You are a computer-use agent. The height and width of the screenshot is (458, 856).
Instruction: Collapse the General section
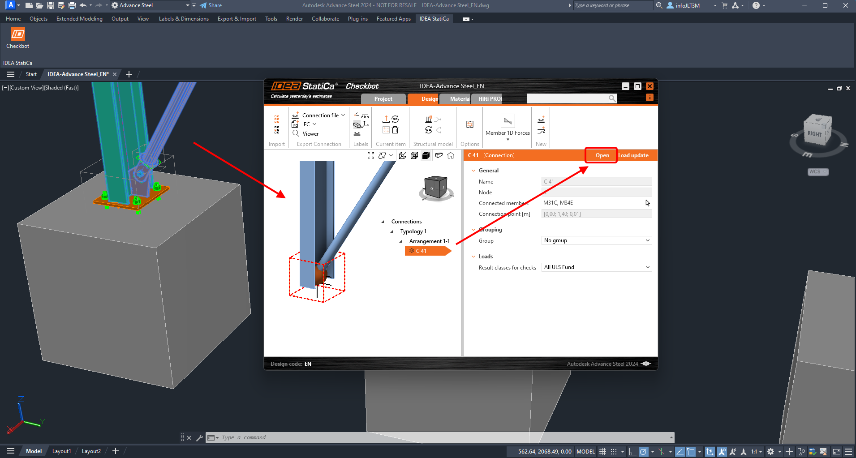tap(473, 171)
